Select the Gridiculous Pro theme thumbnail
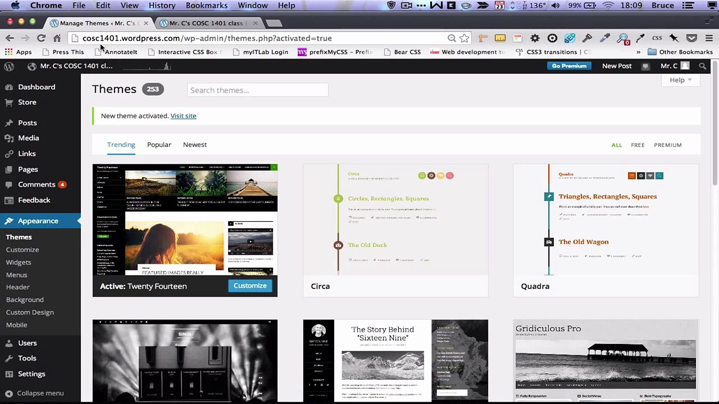The height and width of the screenshot is (404, 719). pos(606,361)
